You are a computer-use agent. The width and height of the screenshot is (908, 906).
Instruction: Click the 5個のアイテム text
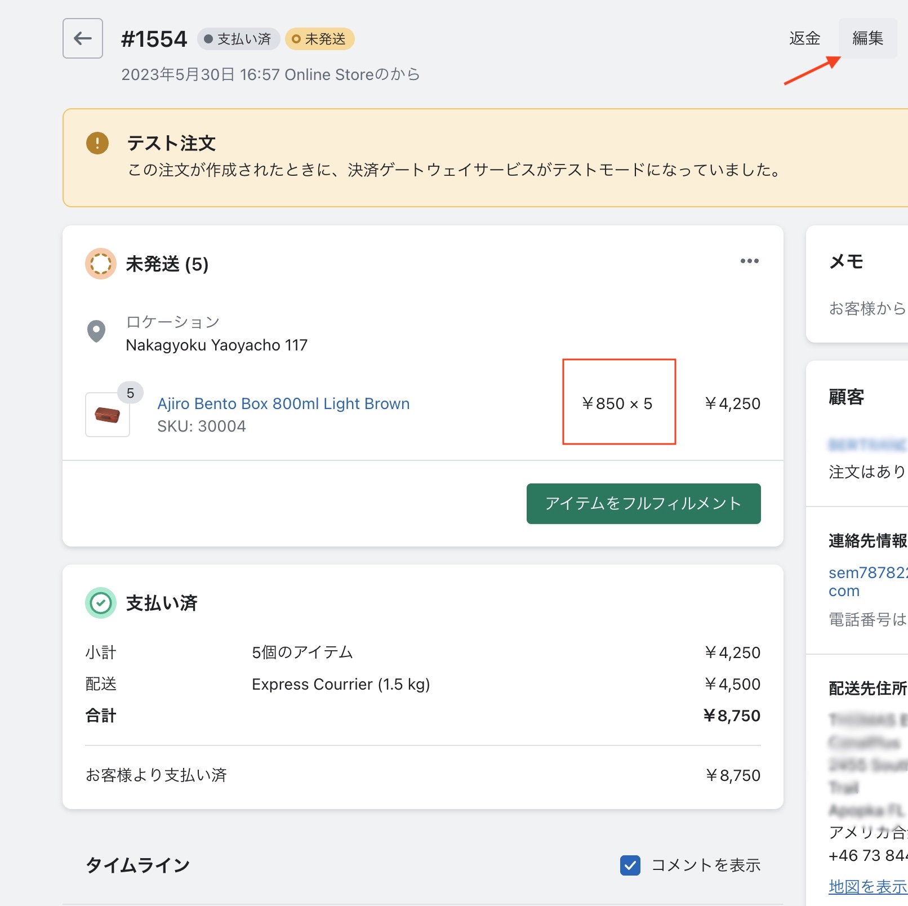point(302,652)
